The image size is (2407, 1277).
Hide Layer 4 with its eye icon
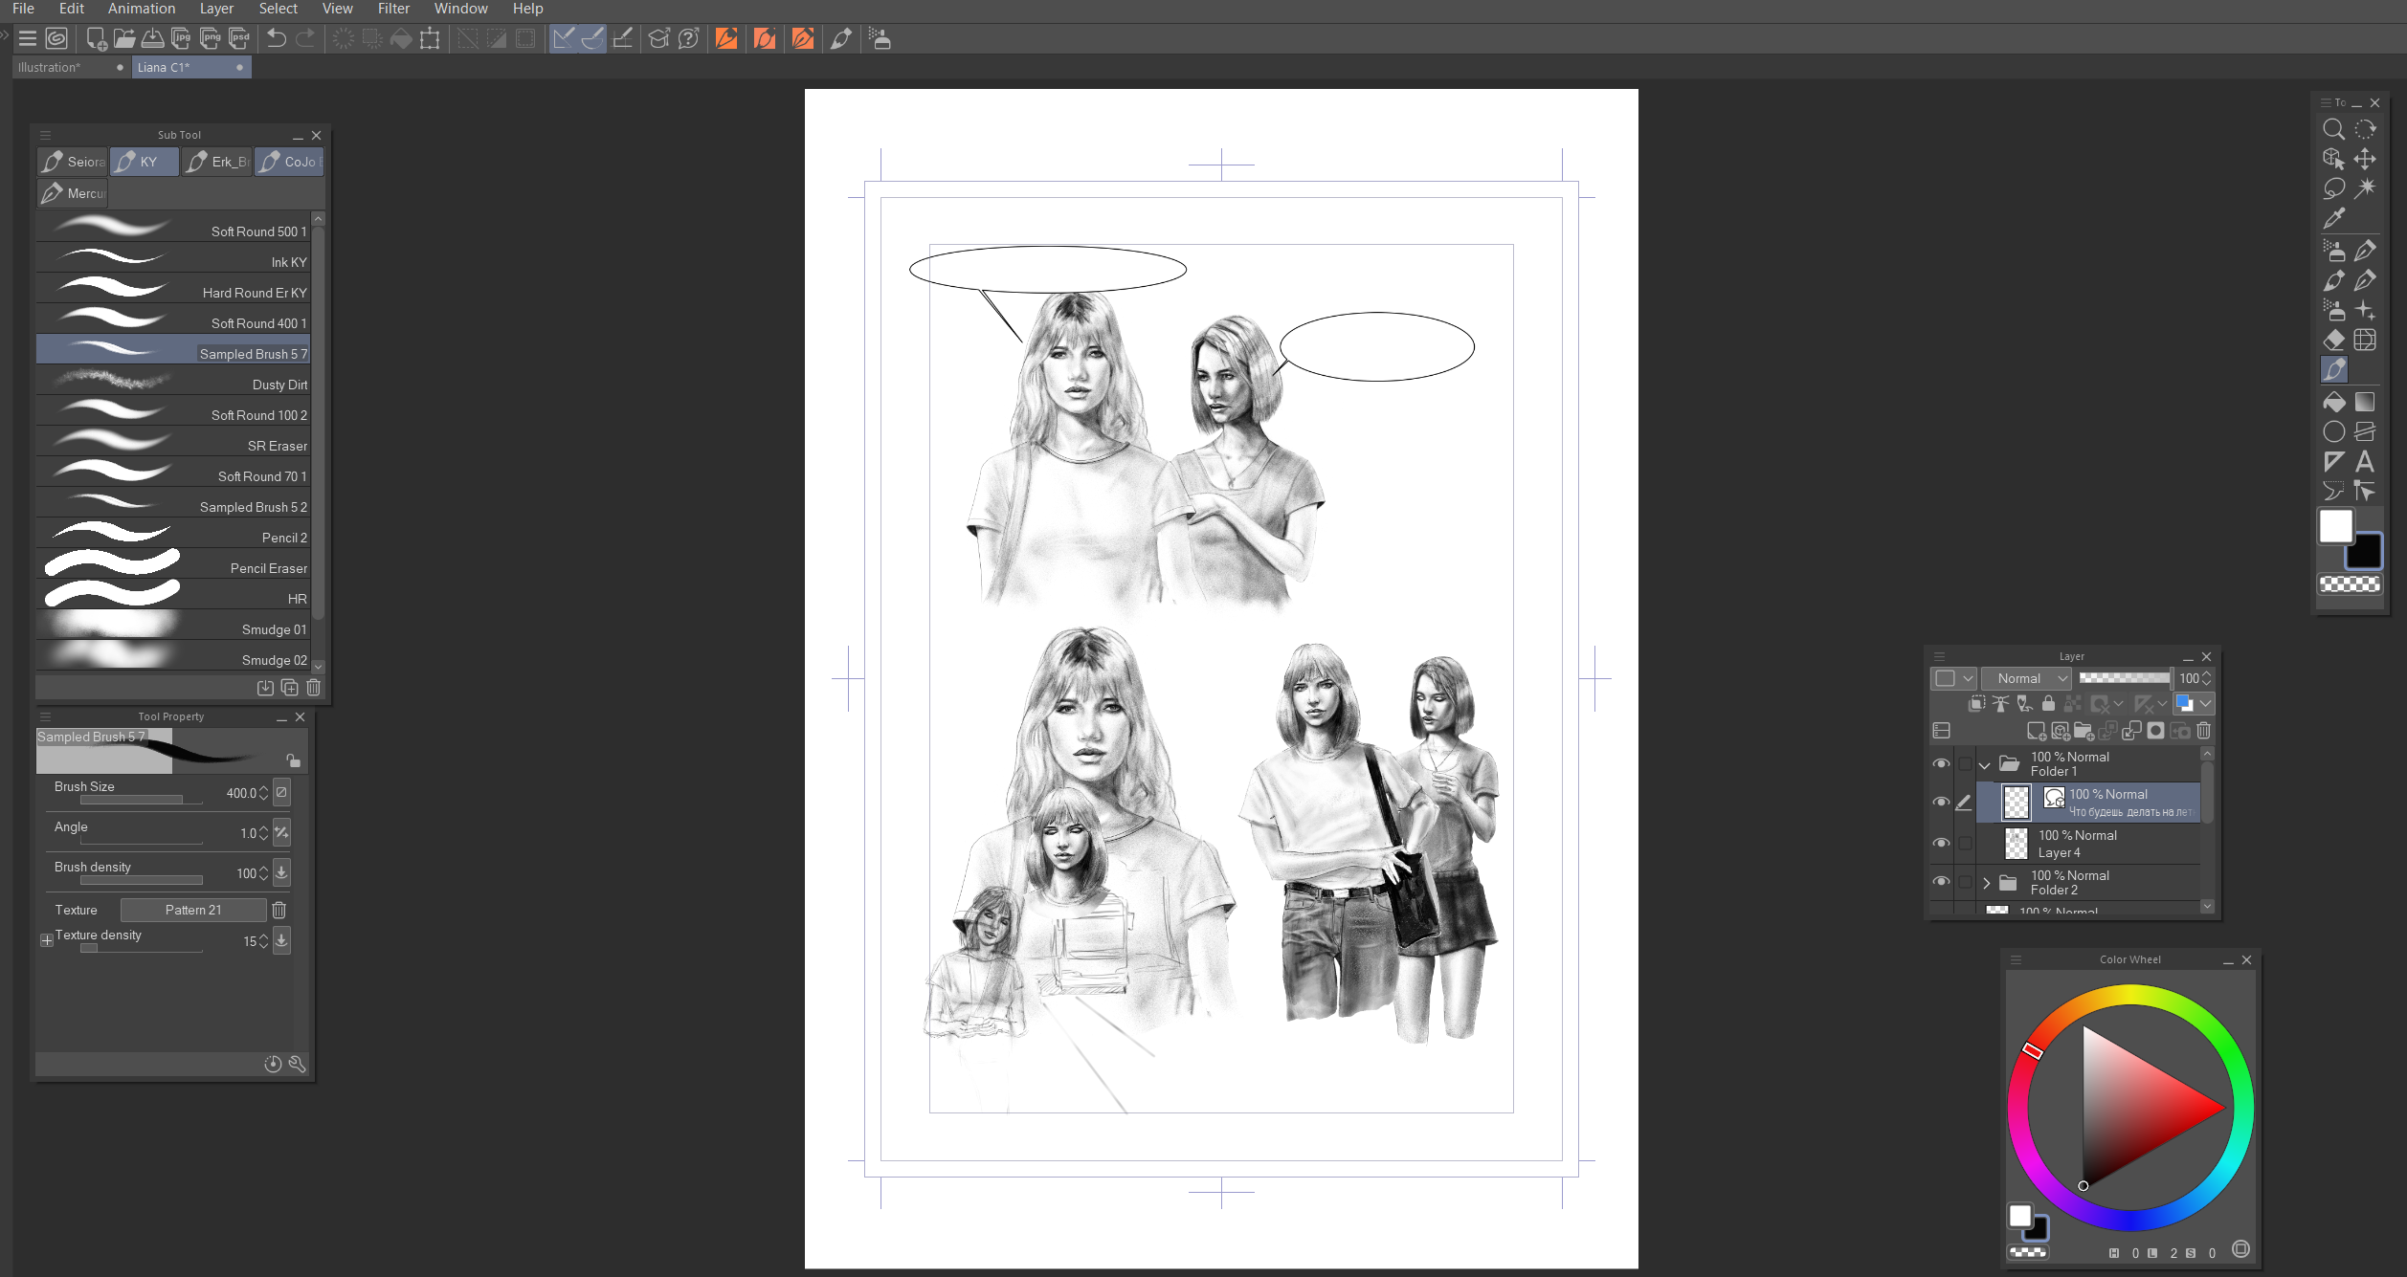pyautogui.click(x=1941, y=843)
